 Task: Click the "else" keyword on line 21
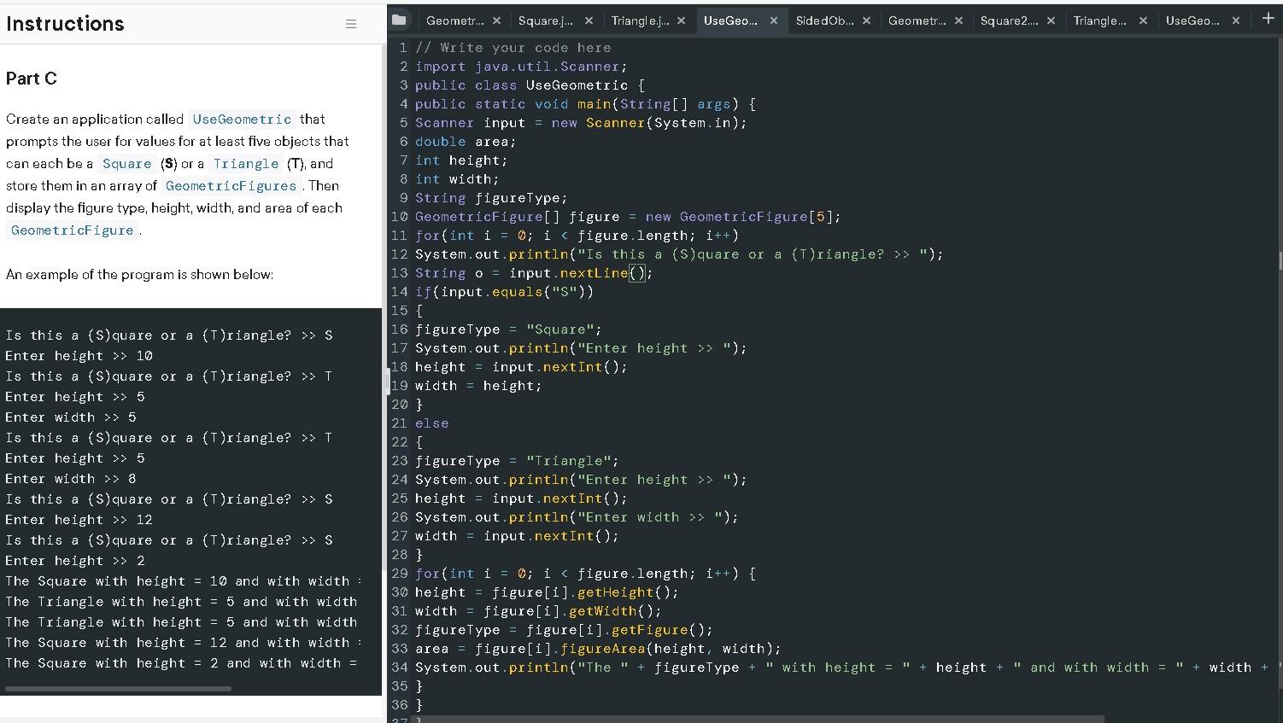point(431,423)
